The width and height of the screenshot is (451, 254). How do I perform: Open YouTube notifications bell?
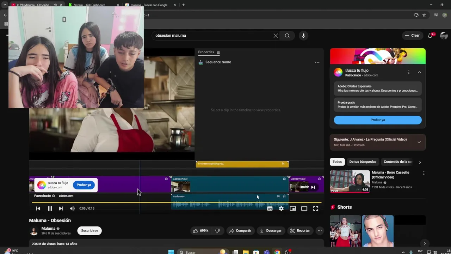pyautogui.click(x=430, y=36)
